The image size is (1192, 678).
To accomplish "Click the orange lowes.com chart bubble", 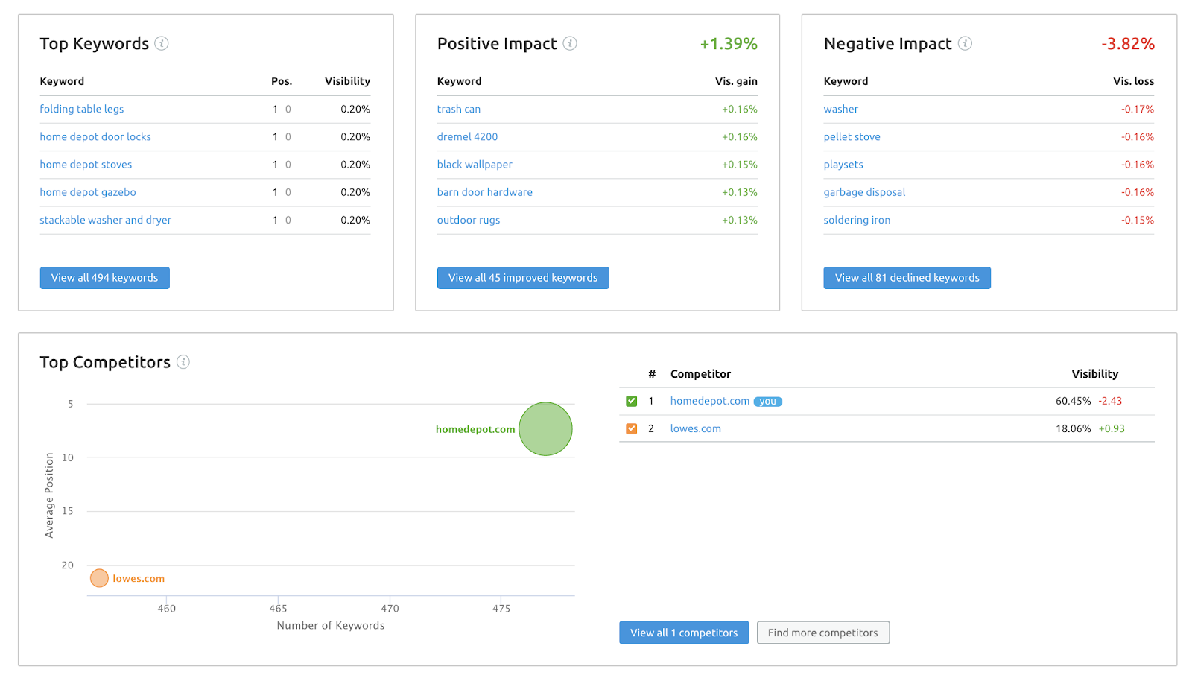I will point(99,578).
